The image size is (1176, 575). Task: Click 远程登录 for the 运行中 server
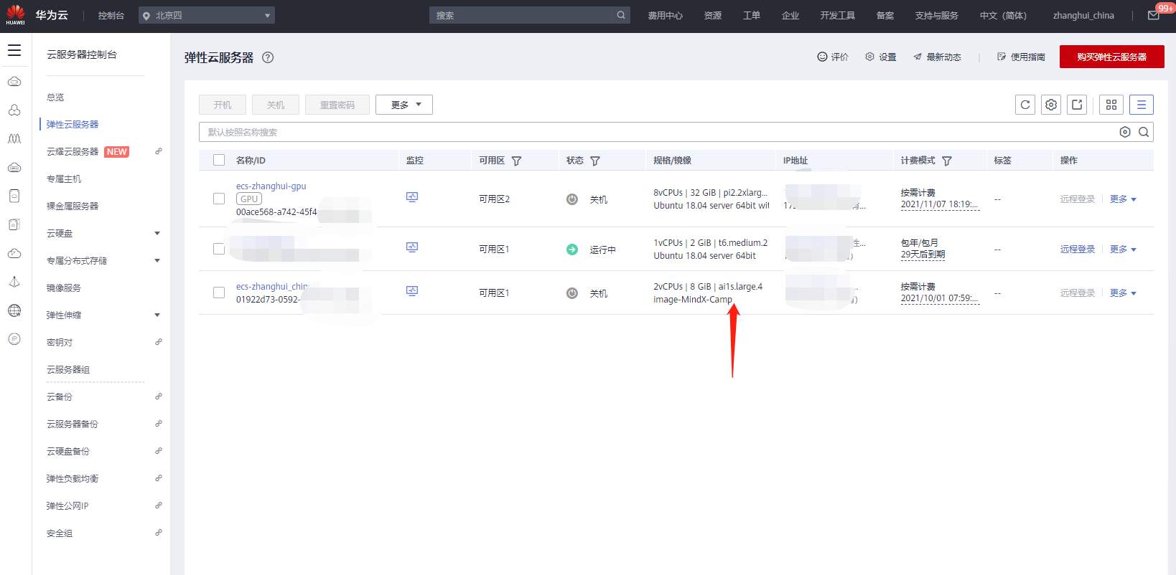click(x=1078, y=250)
